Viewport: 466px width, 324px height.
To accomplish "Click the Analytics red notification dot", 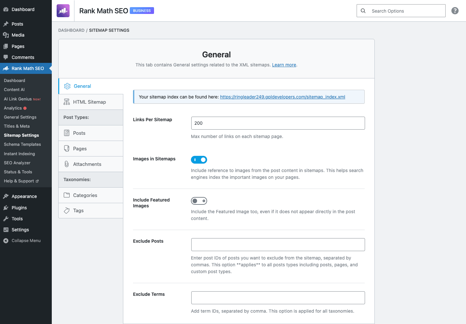I will [25, 108].
